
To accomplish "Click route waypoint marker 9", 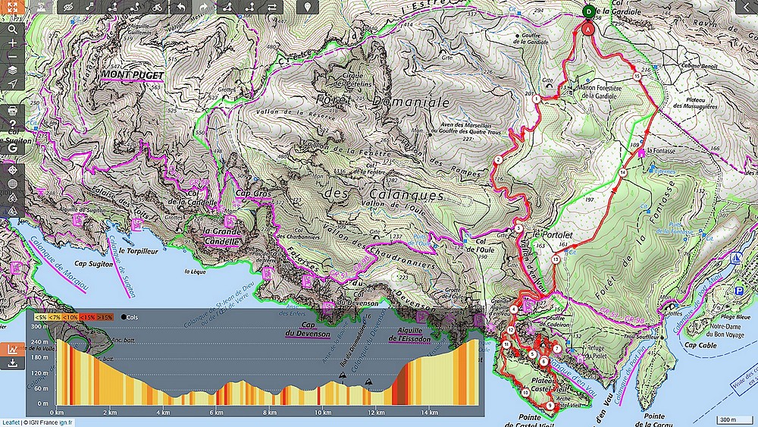I will (549, 405).
